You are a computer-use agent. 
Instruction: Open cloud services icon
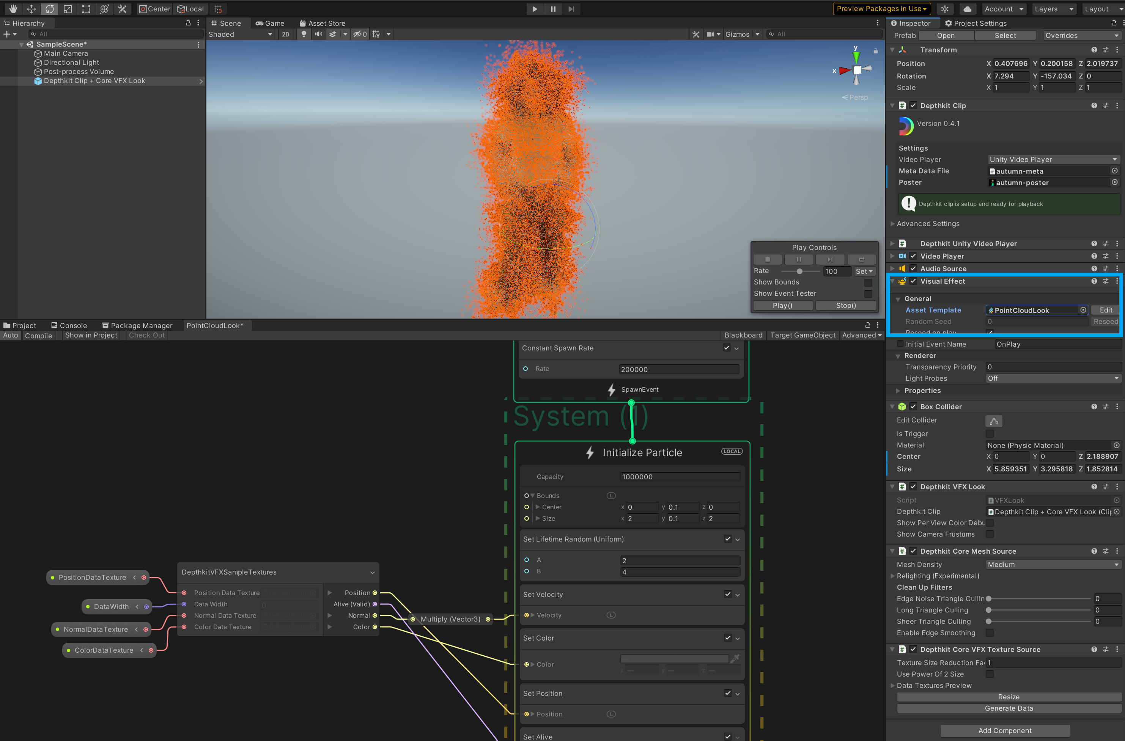click(x=967, y=8)
